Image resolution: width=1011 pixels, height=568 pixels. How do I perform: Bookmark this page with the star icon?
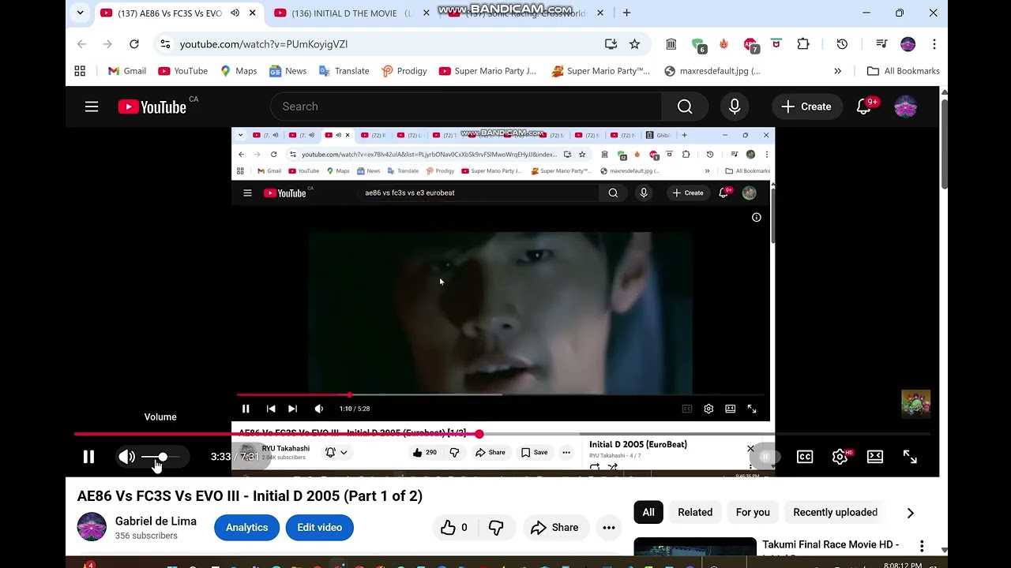[634, 44]
